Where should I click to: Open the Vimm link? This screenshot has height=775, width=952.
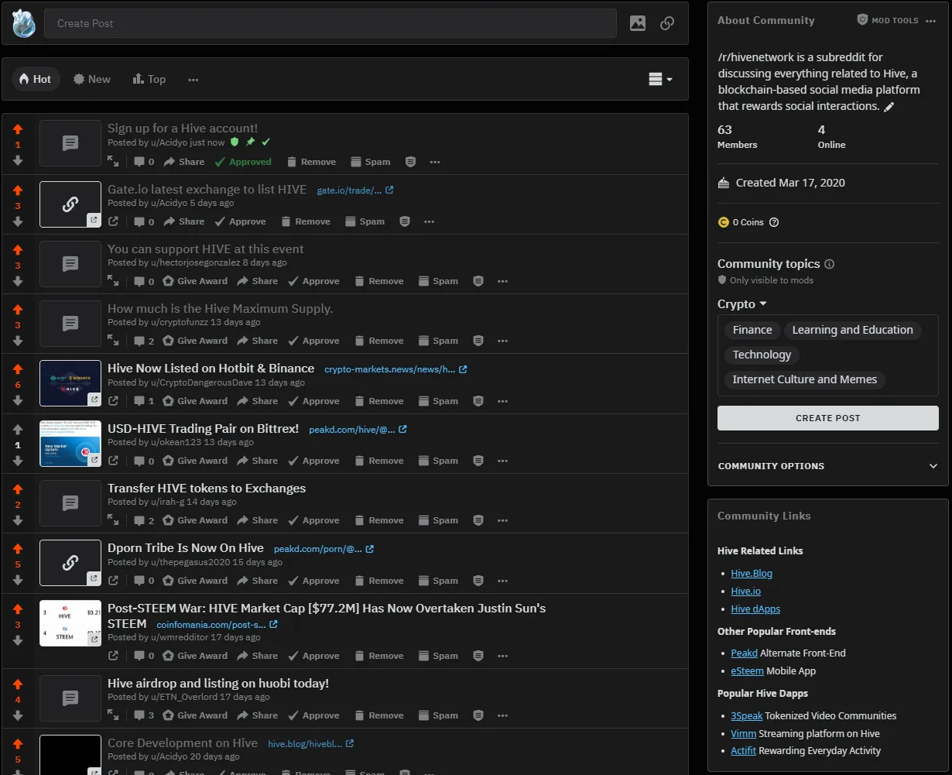(743, 734)
